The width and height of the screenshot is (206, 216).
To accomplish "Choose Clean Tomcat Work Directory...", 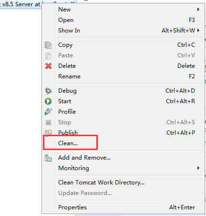I will tap(101, 183).
